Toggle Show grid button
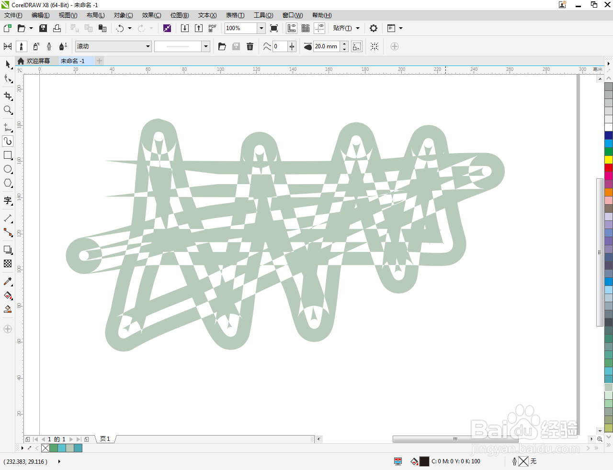 pyautogui.click(x=306, y=28)
